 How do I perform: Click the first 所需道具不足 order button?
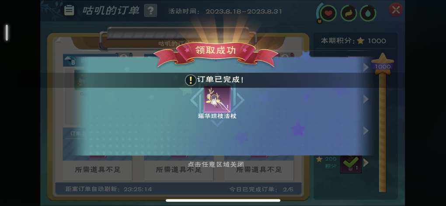98,170
